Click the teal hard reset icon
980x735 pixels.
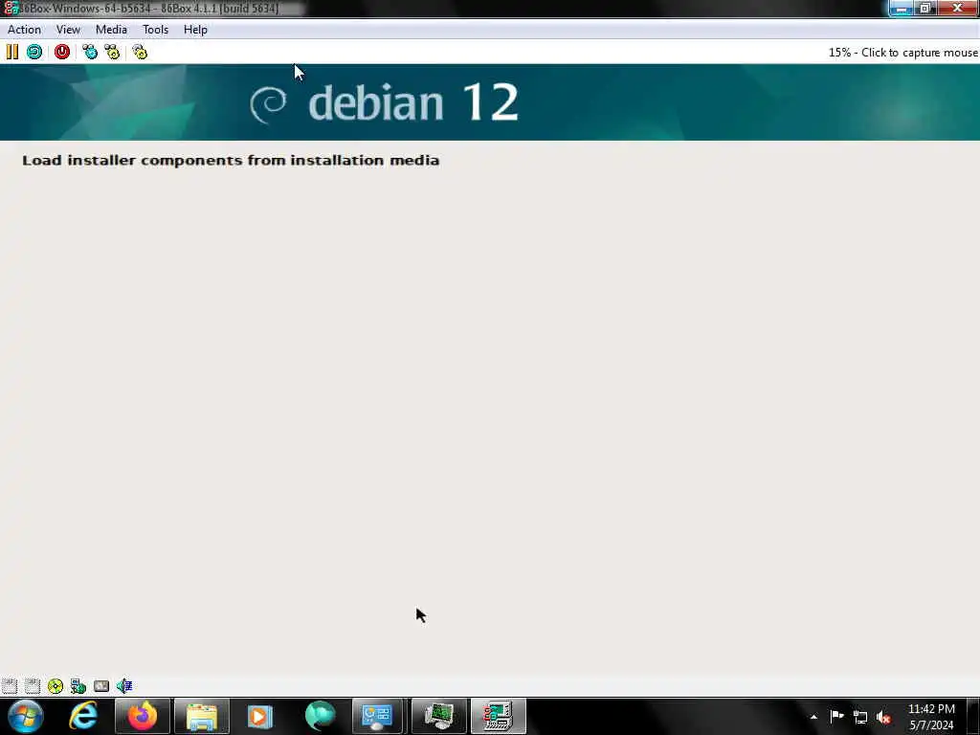[34, 52]
